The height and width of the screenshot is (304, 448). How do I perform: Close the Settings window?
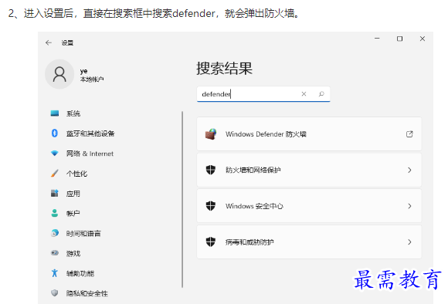click(423, 39)
